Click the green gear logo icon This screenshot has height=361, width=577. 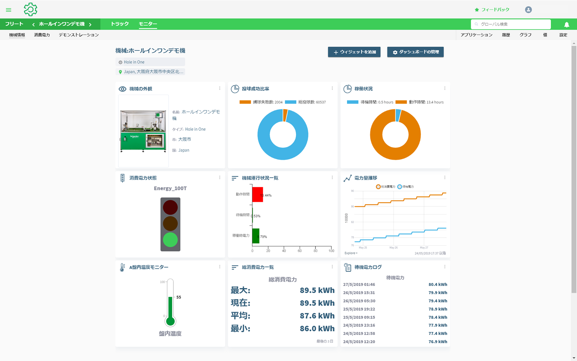[x=30, y=9]
